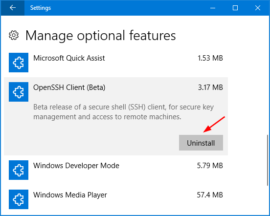Click the Manage optional features heading

tap(101, 35)
